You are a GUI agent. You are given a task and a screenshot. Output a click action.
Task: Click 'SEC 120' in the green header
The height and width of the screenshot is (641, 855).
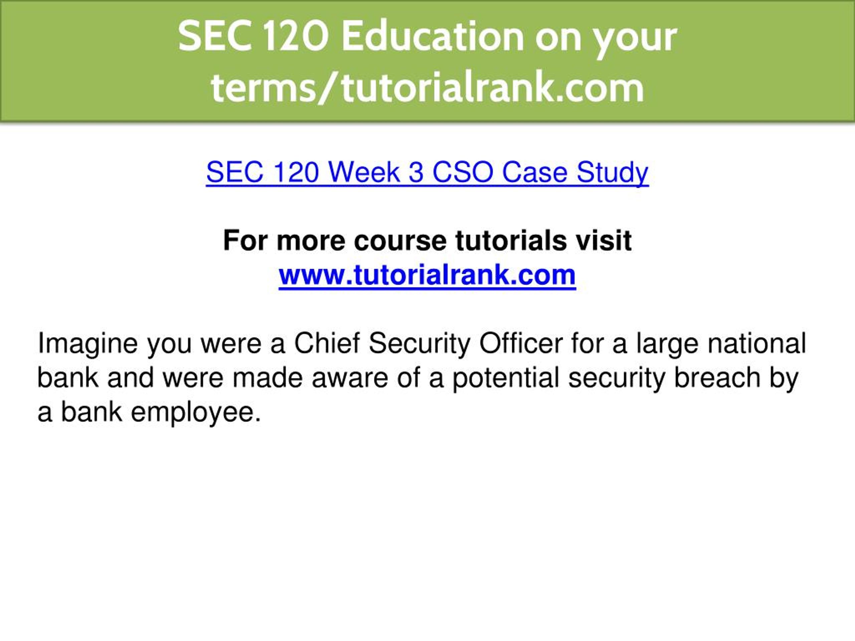pyautogui.click(x=253, y=37)
